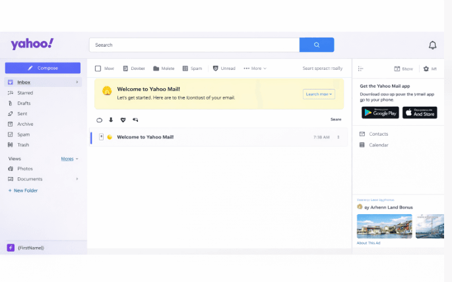
Task: Click the ad title Arhenn Land Bonus
Action: [x=389, y=207]
